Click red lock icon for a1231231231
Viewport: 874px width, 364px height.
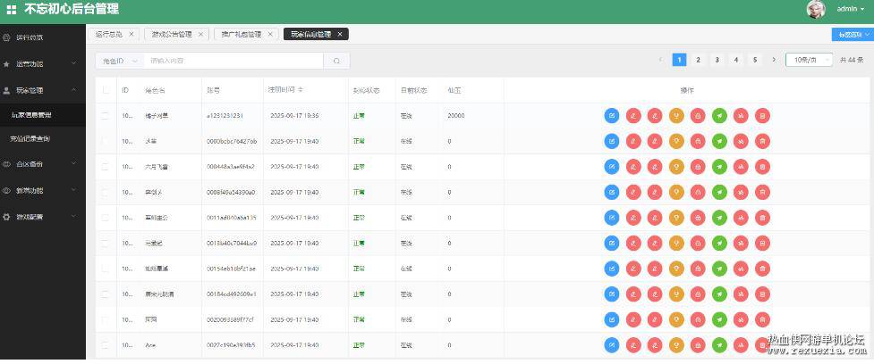coord(698,116)
